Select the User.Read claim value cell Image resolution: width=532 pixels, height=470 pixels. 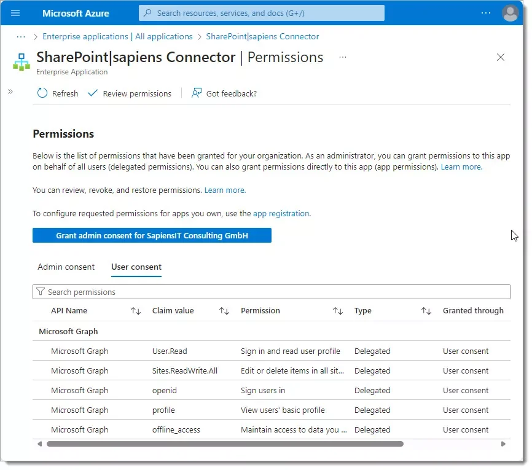click(170, 351)
